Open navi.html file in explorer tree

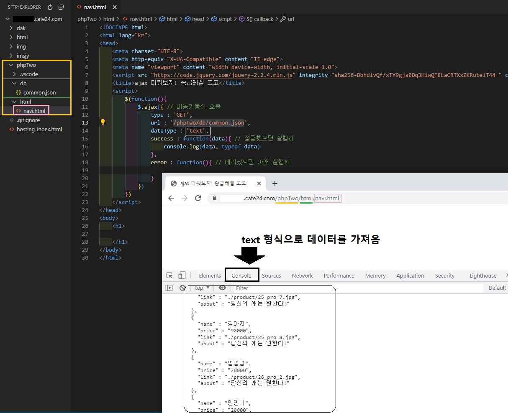point(34,111)
